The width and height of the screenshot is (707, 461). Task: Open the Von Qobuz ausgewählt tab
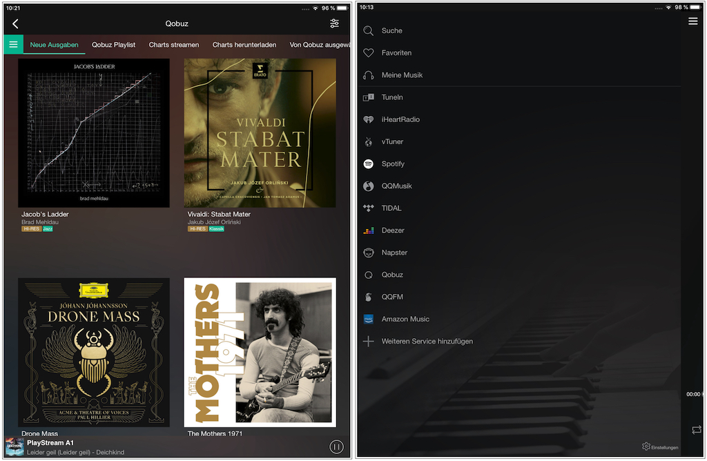coord(320,45)
